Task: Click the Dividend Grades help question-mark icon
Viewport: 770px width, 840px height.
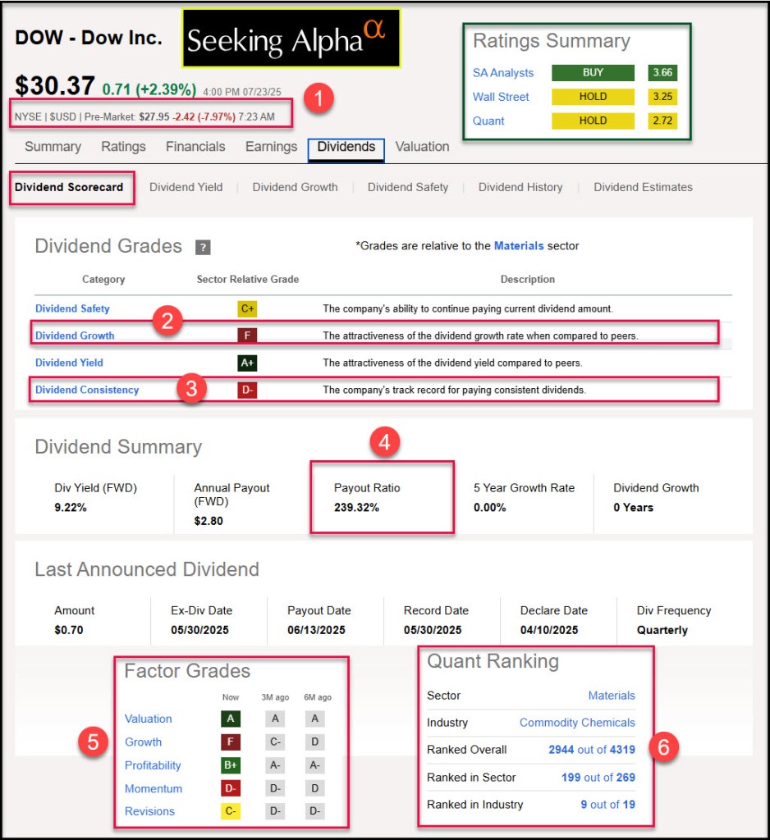Action: pyautogui.click(x=203, y=247)
